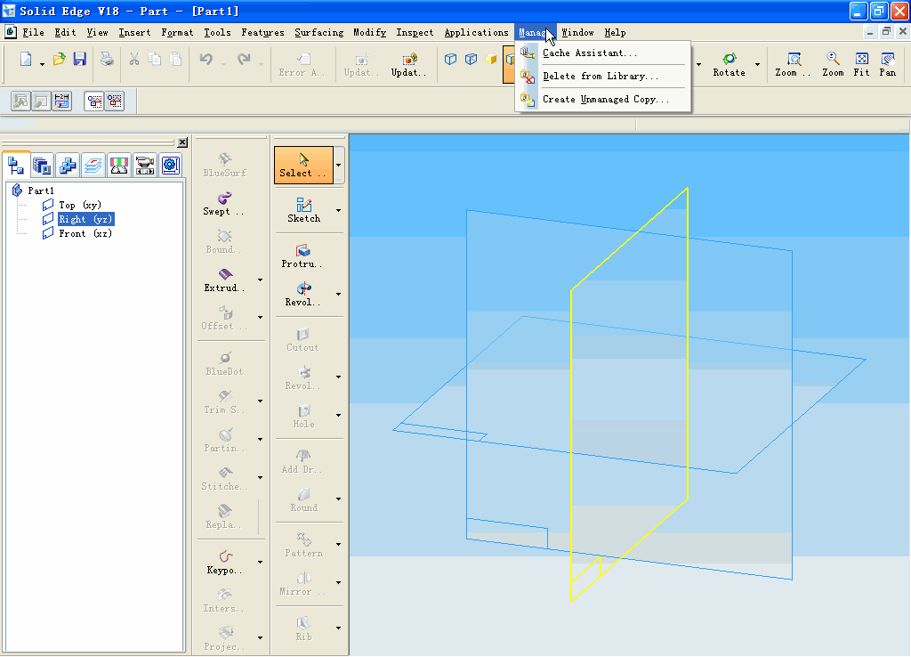
Task: Open the Inspect menu
Action: point(415,33)
